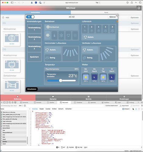143x152 pixels.
Task: Set fan speed level 4
Action: 106,29
